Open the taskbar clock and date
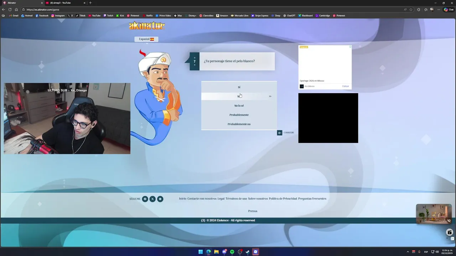Screen dimensions: 456x256 point(447,252)
